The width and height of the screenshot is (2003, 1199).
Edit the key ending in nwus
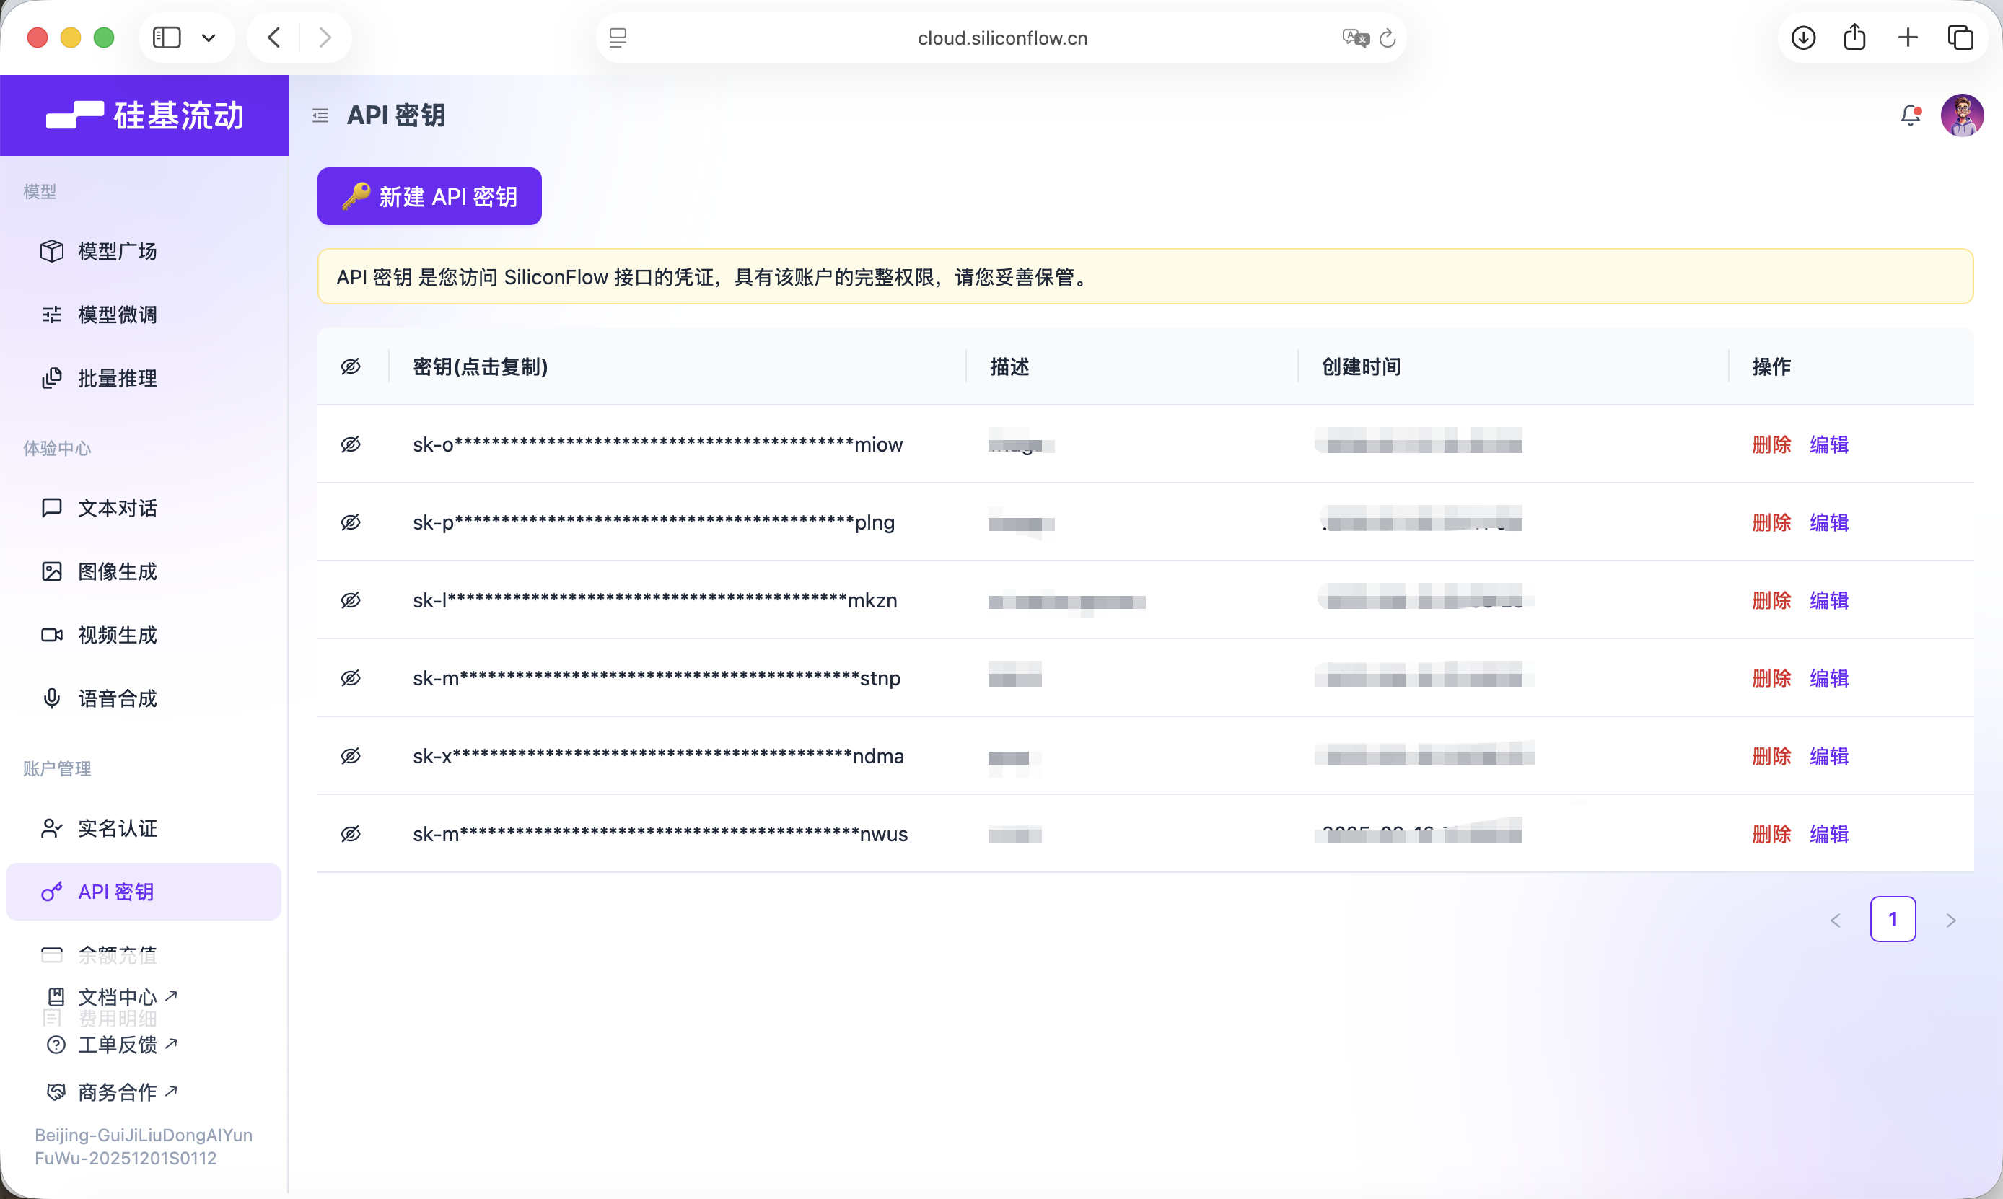point(1828,834)
